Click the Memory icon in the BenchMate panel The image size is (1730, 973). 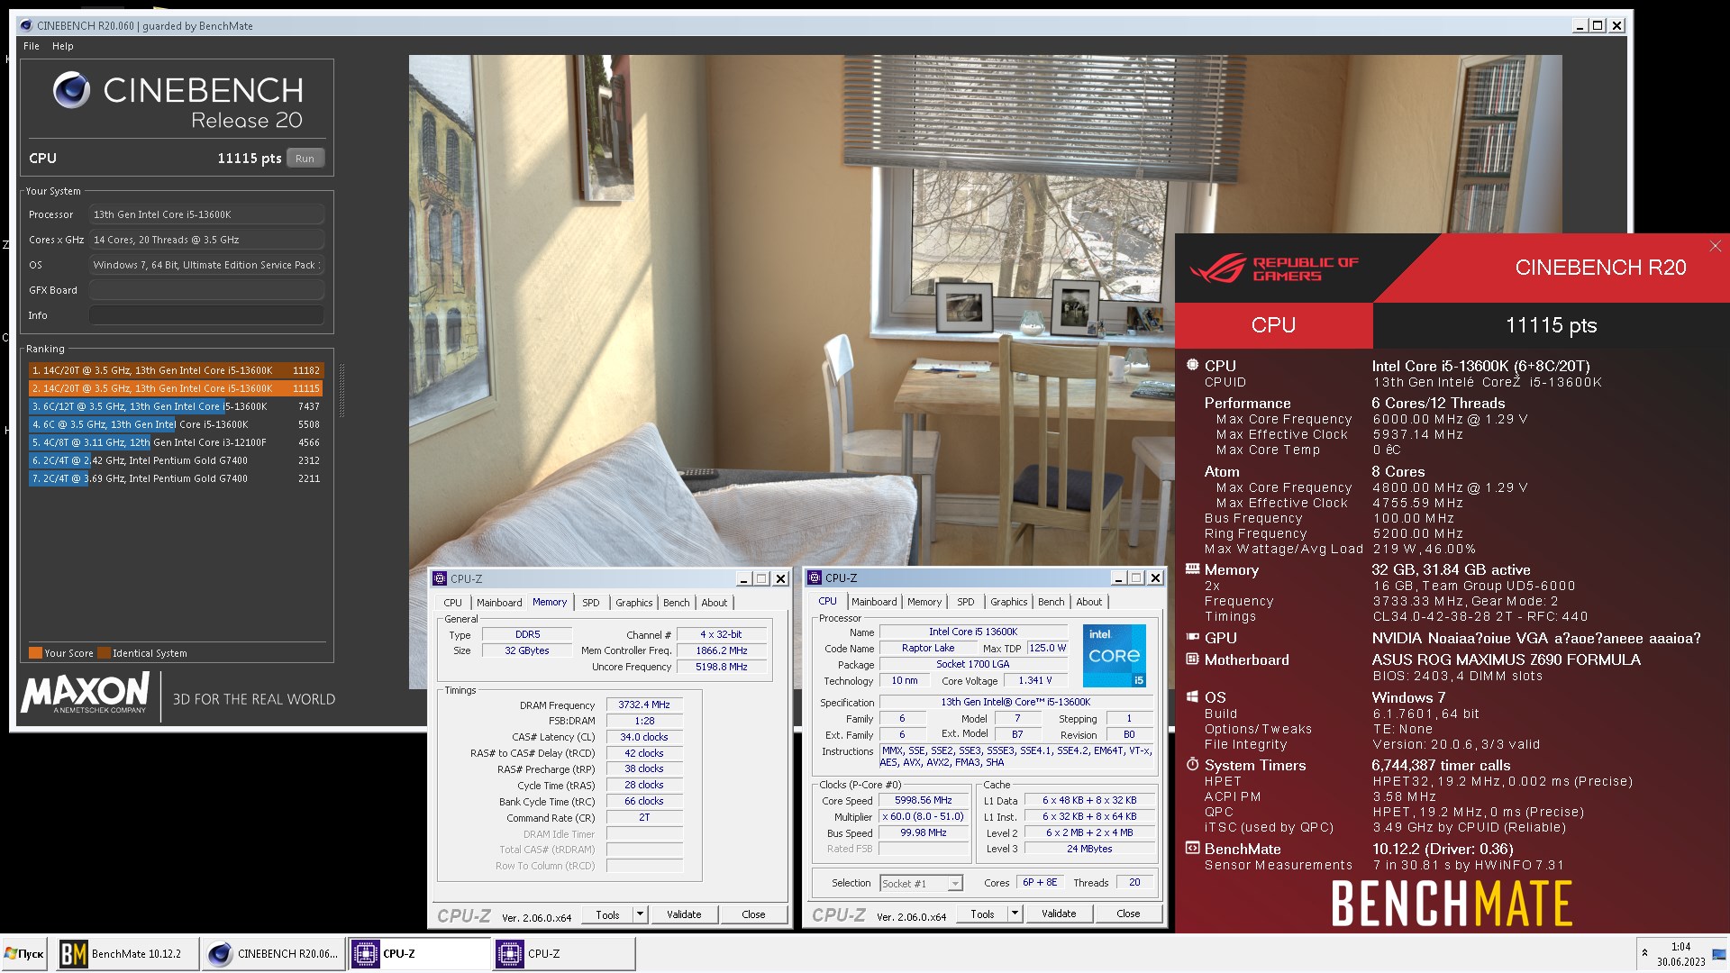(1192, 569)
